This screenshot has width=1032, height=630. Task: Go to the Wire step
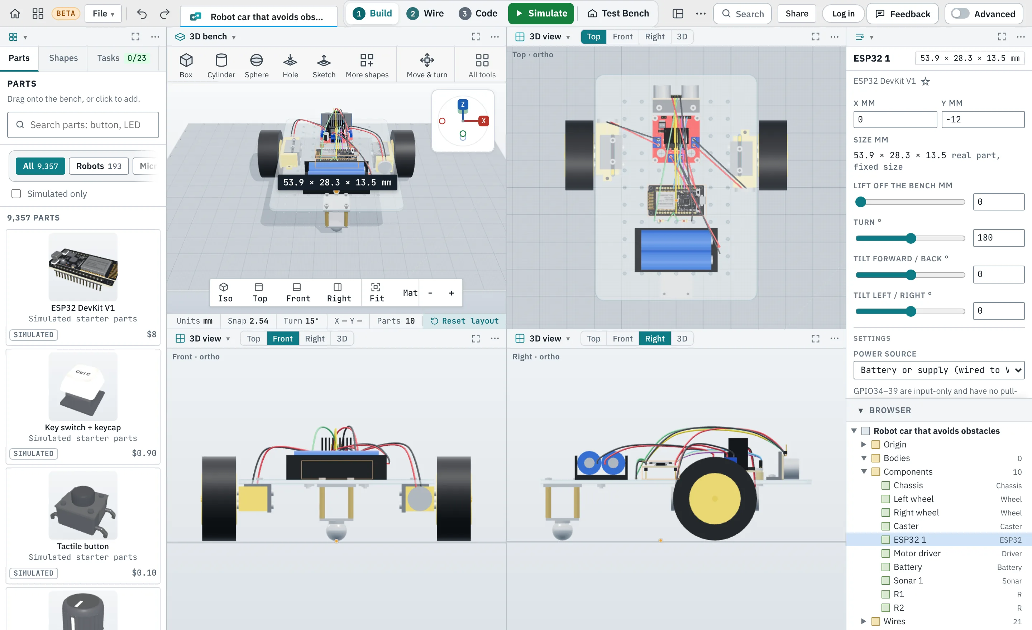coord(425,13)
